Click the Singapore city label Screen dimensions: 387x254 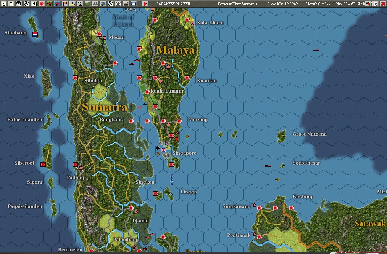184,153
